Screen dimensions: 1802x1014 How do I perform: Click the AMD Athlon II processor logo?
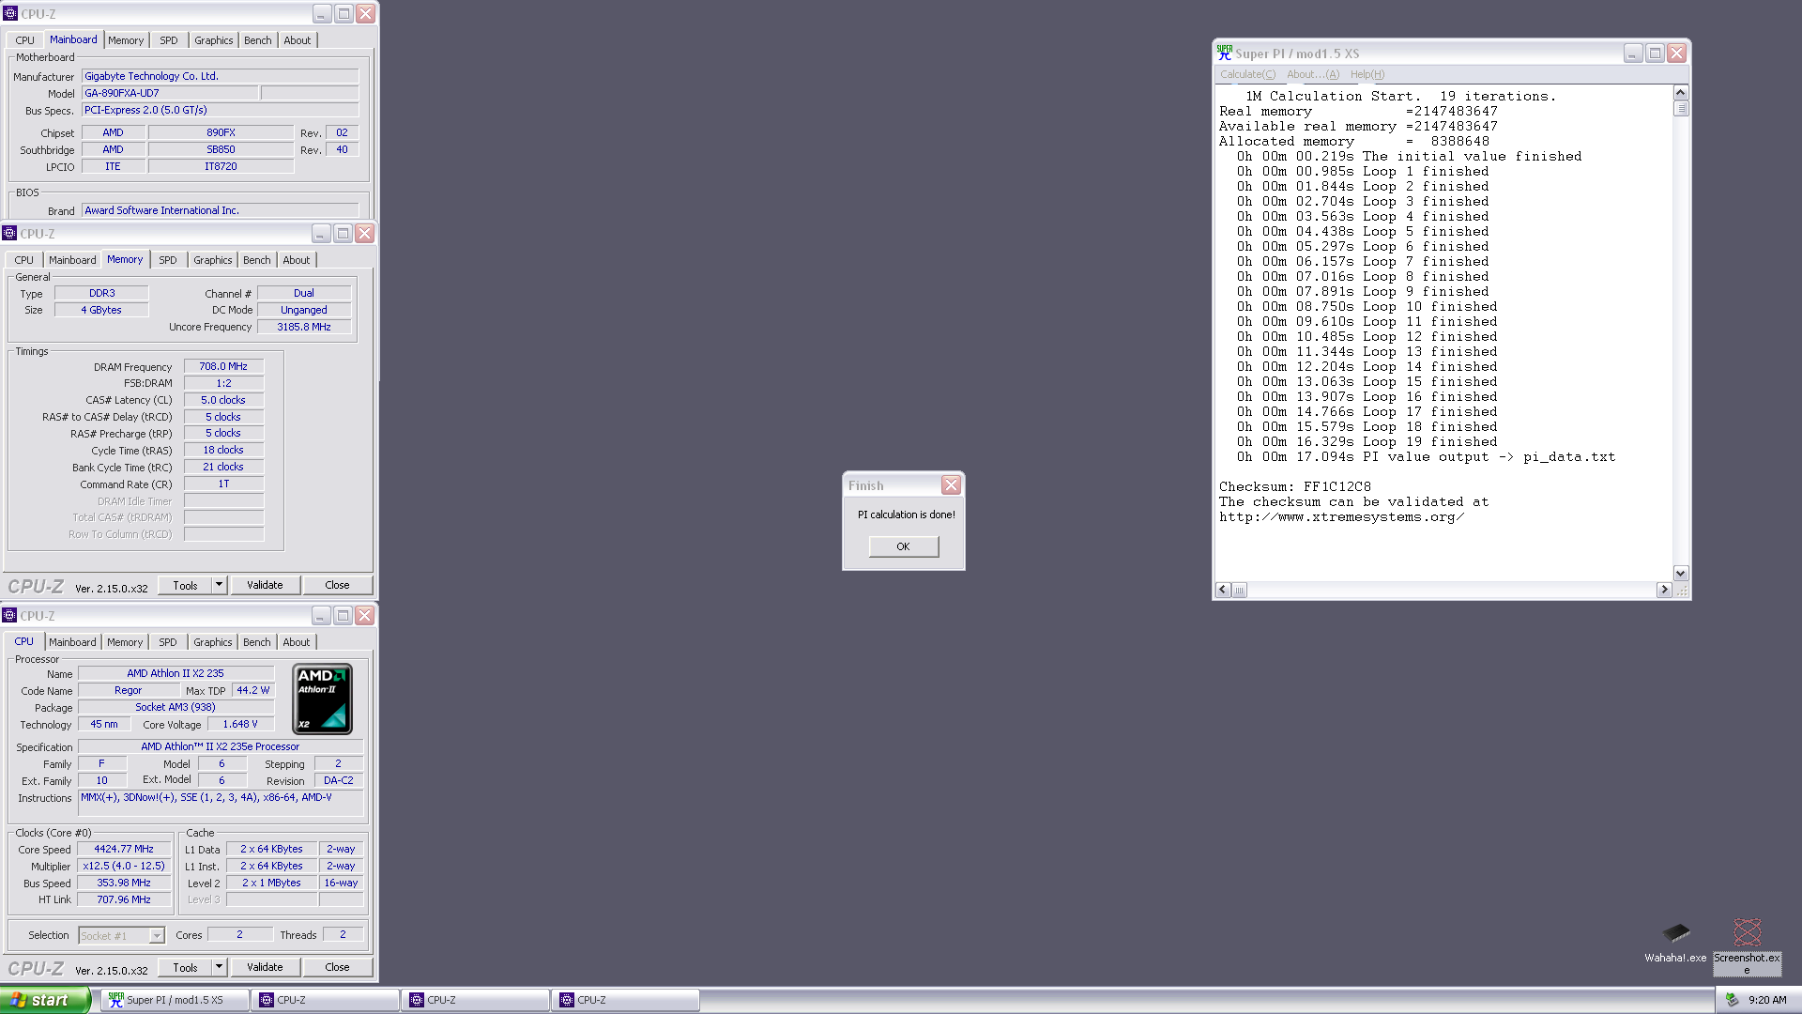[323, 699]
